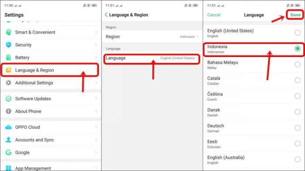The width and height of the screenshot is (305, 171).
Task: Open the Battery settings entry
Action: (51, 57)
